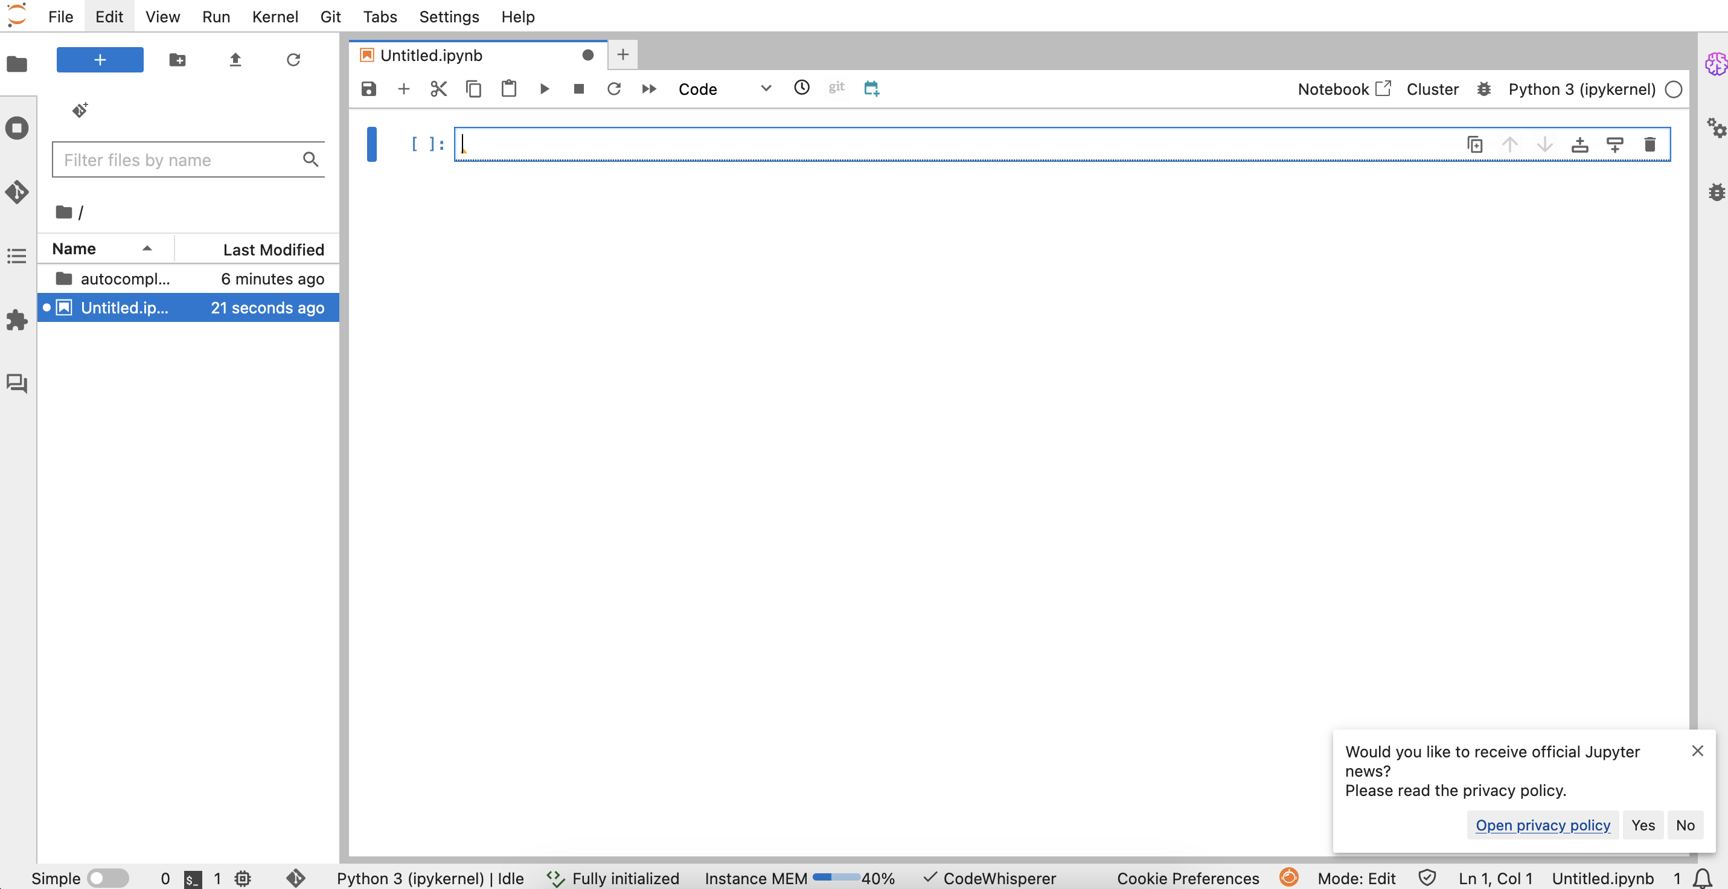Click the Git clone icon in file browser
The width and height of the screenshot is (1728, 889).
pos(80,109)
